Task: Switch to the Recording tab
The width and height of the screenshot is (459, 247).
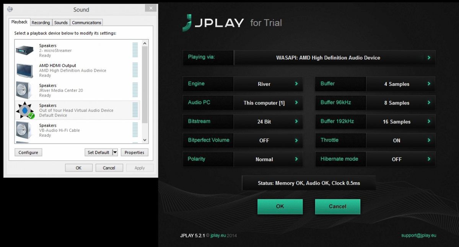Action: (x=41, y=23)
